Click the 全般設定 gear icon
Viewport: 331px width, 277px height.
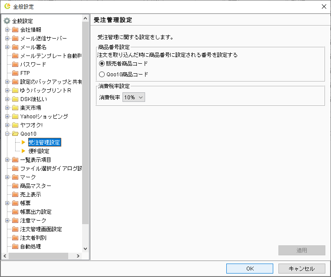7,21
